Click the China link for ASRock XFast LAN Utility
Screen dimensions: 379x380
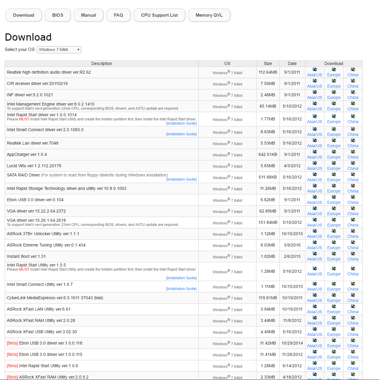coord(353,312)
